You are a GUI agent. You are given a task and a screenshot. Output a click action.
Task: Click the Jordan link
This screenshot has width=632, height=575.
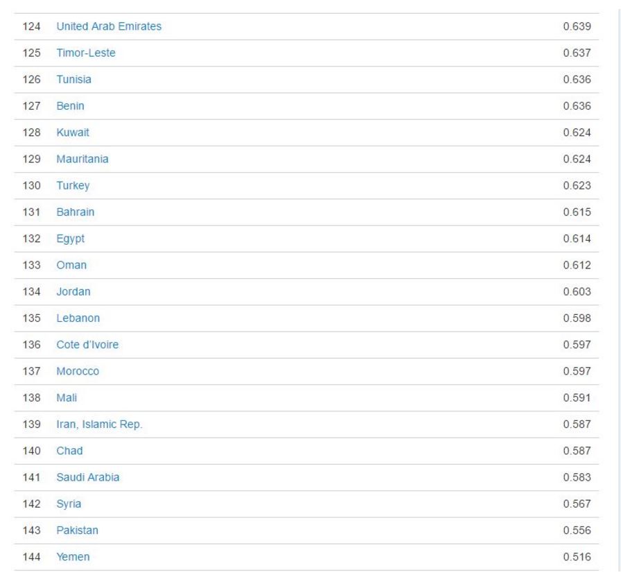(73, 292)
